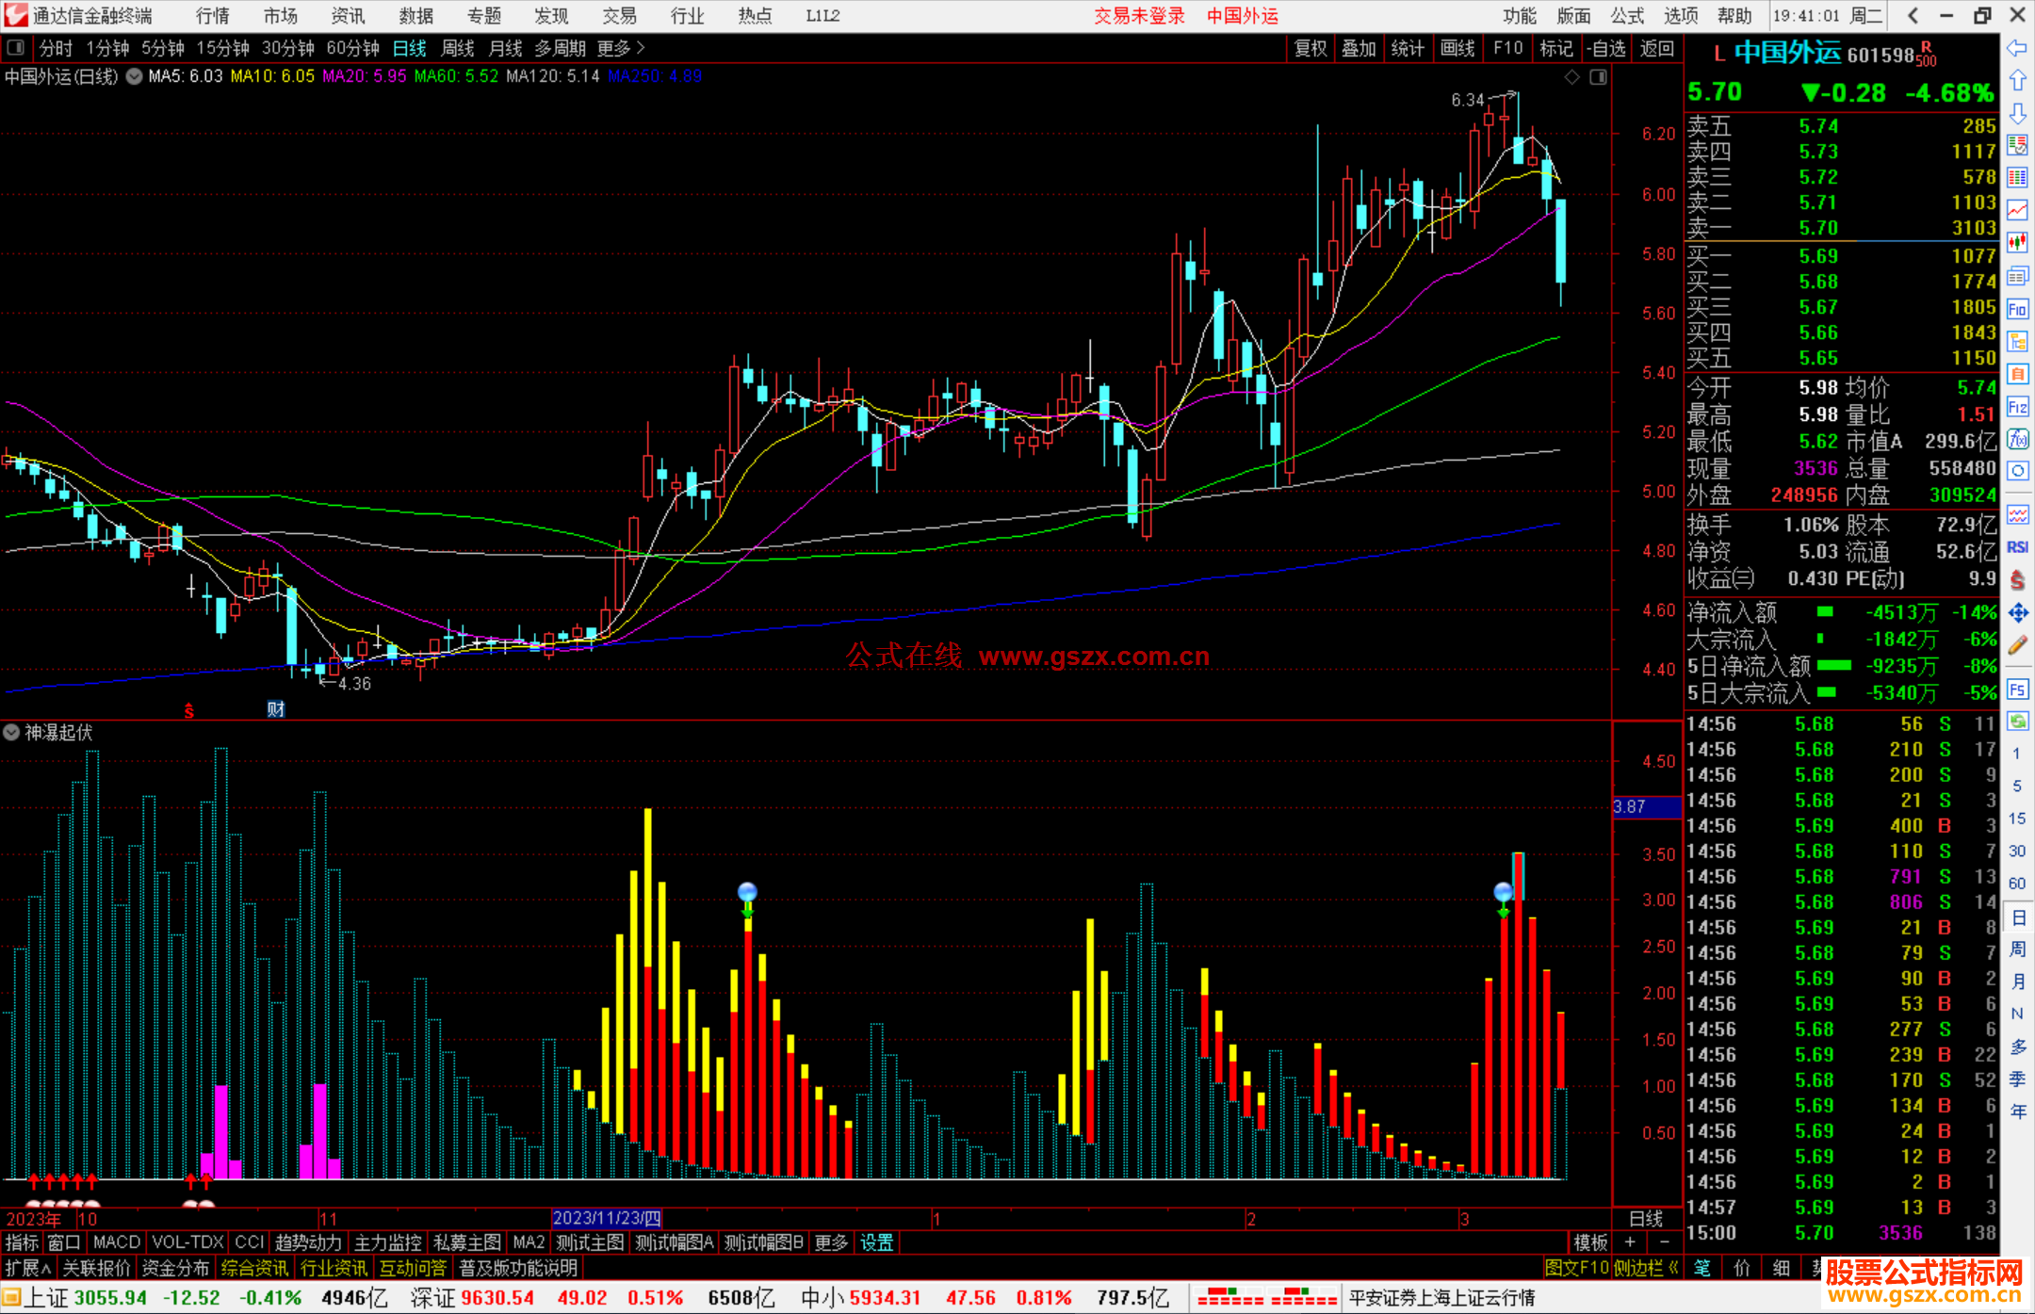Switch to the 周线 weekly period tab
2035x1314 pixels.
pos(458,48)
